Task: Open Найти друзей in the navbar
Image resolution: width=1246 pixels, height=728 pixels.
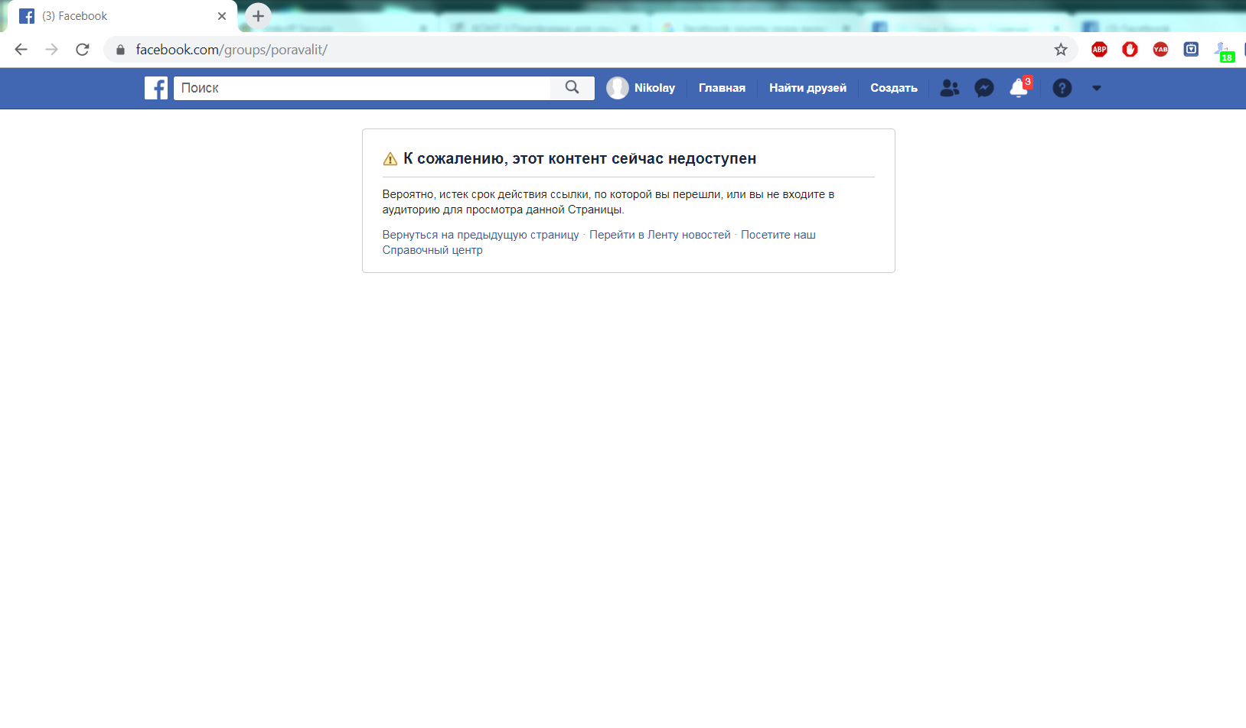Action: [807, 88]
